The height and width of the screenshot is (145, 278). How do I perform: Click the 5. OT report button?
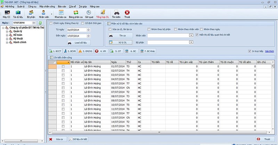[x=116, y=51]
